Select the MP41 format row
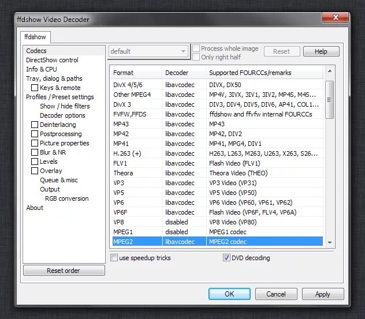Viewport: 365px width, 319px height. tap(217, 144)
